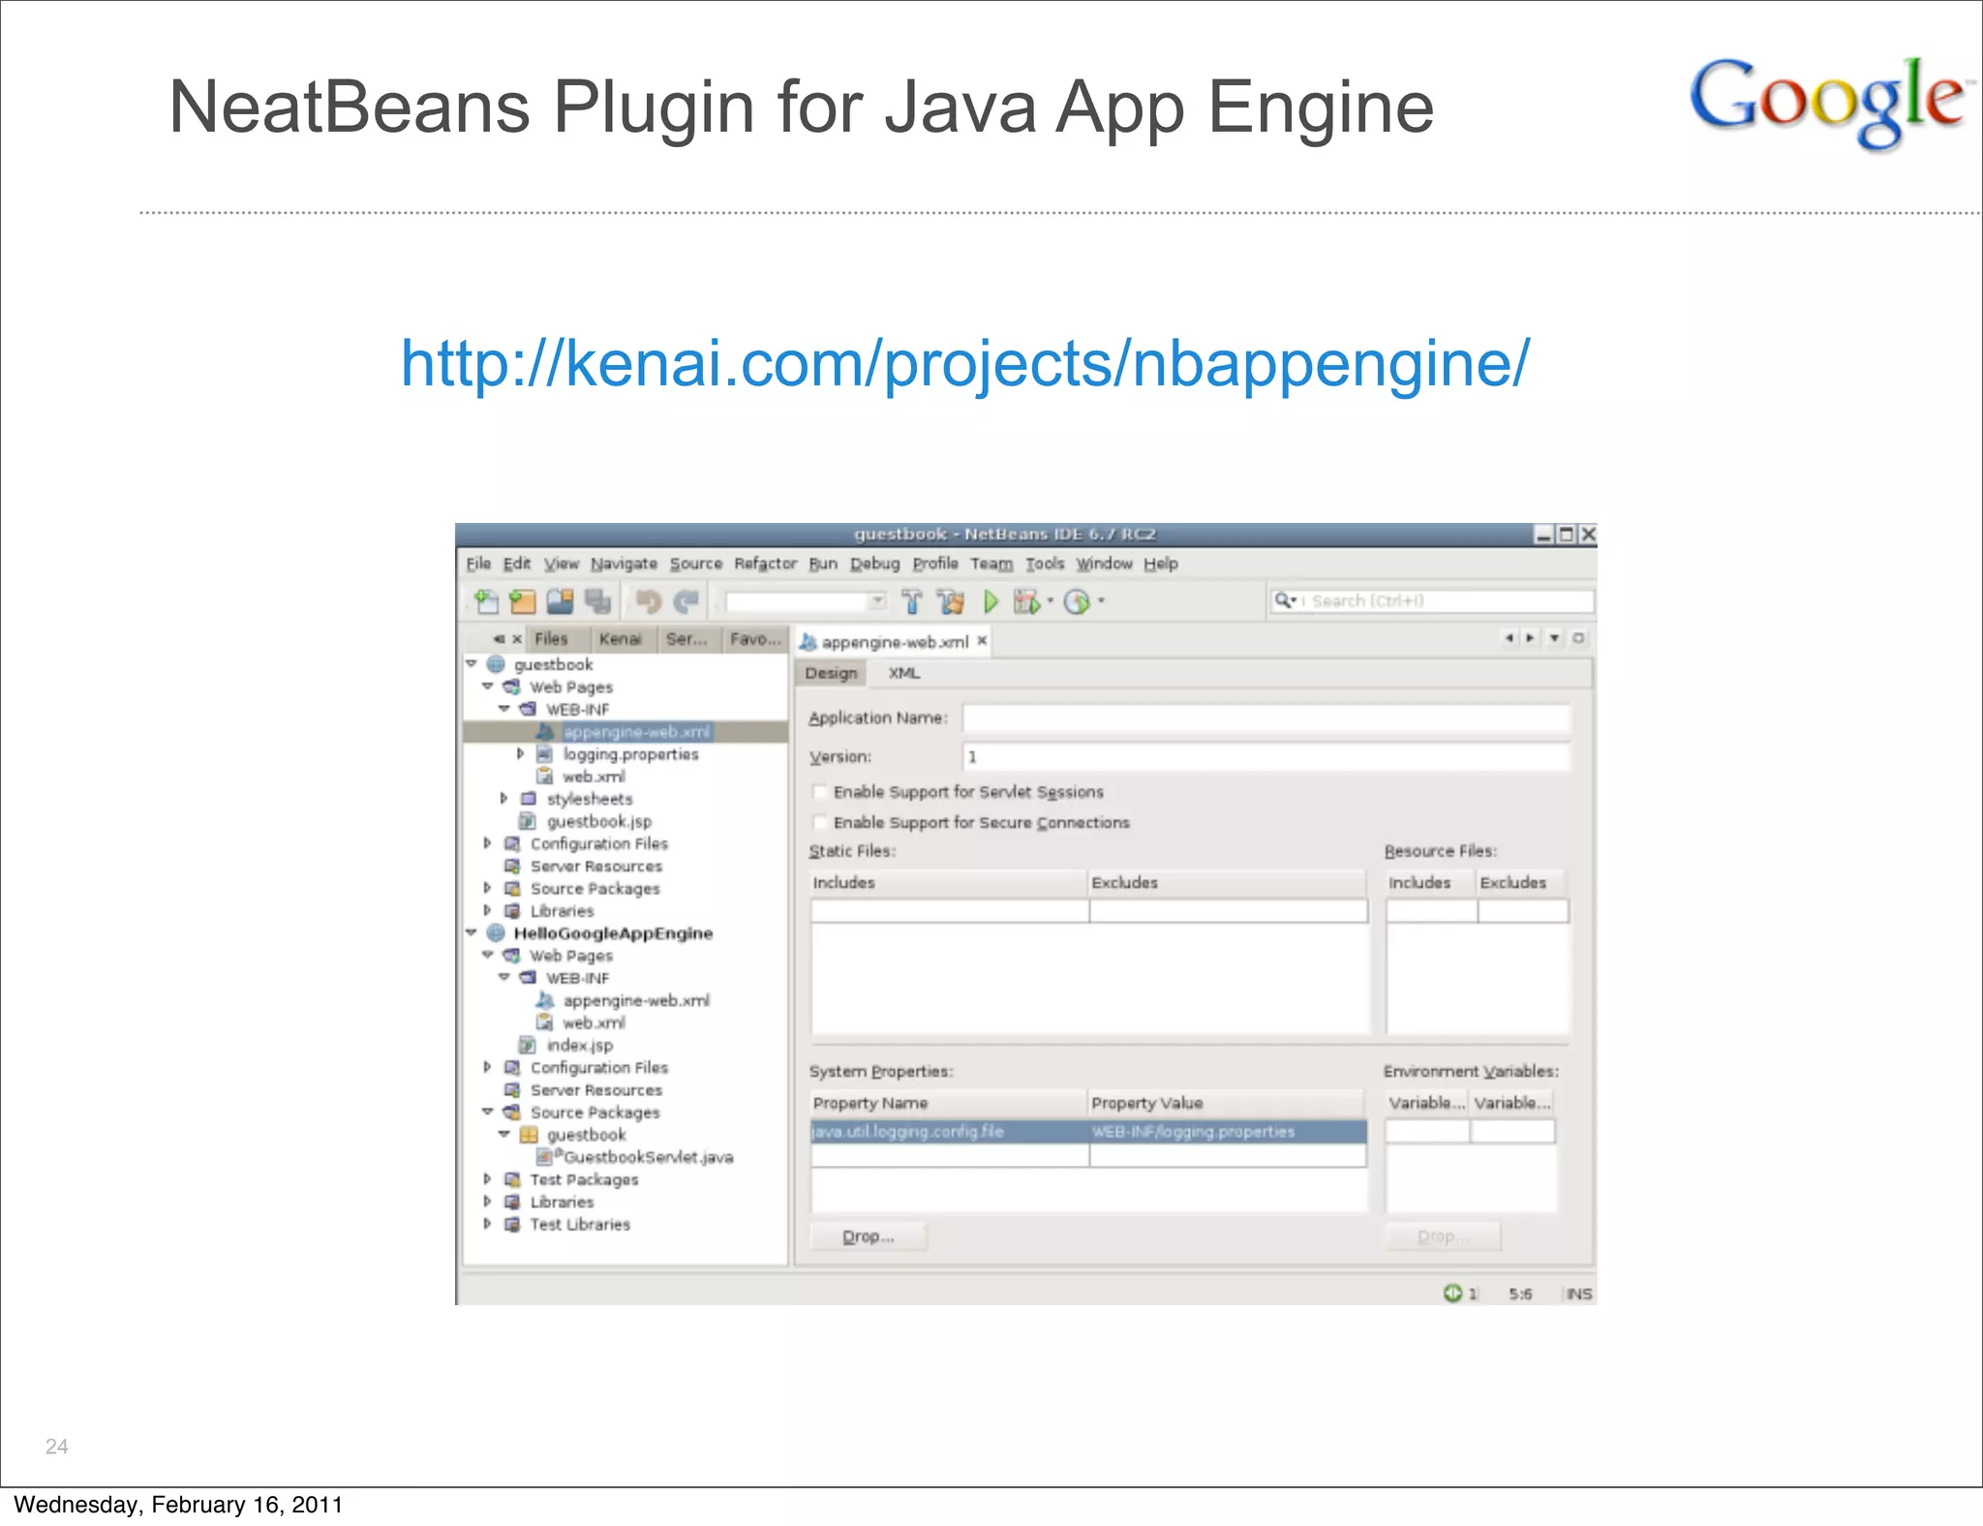
Task: Click the Static Files Includes column header
Action: [x=949, y=882]
